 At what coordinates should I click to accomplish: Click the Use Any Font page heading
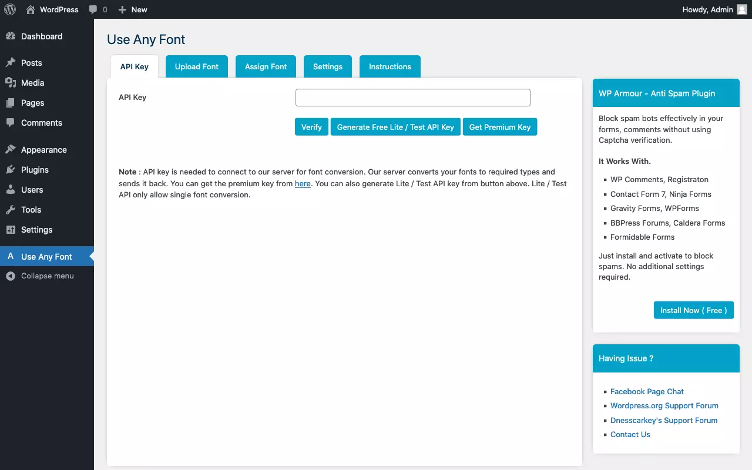pos(146,39)
